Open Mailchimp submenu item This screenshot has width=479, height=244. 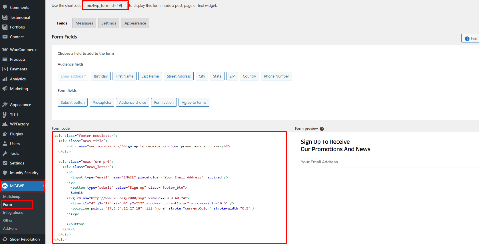pos(12,196)
